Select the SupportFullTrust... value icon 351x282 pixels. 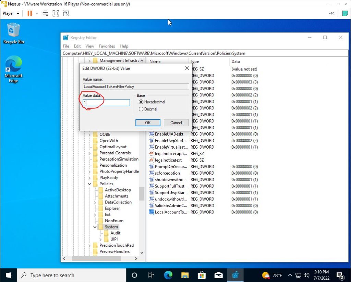pyautogui.click(x=151, y=186)
